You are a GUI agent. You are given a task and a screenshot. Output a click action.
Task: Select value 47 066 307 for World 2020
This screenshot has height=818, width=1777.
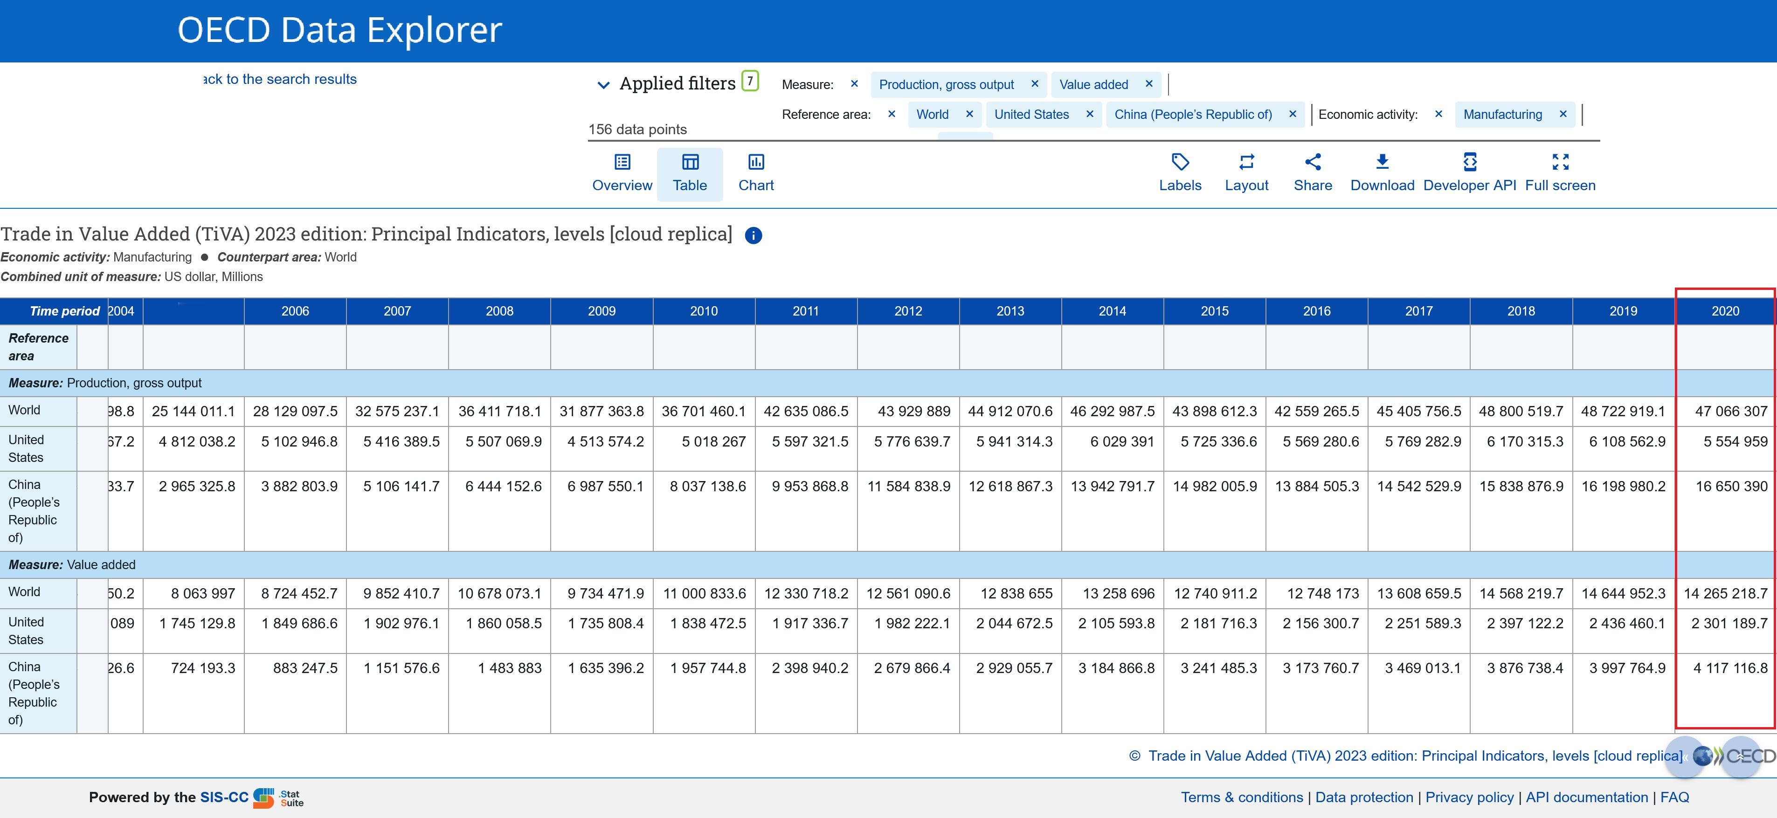tap(1725, 411)
